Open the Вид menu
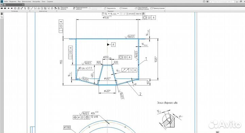Image resolution: width=245 pixels, height=133 pixels. (19, 1)
